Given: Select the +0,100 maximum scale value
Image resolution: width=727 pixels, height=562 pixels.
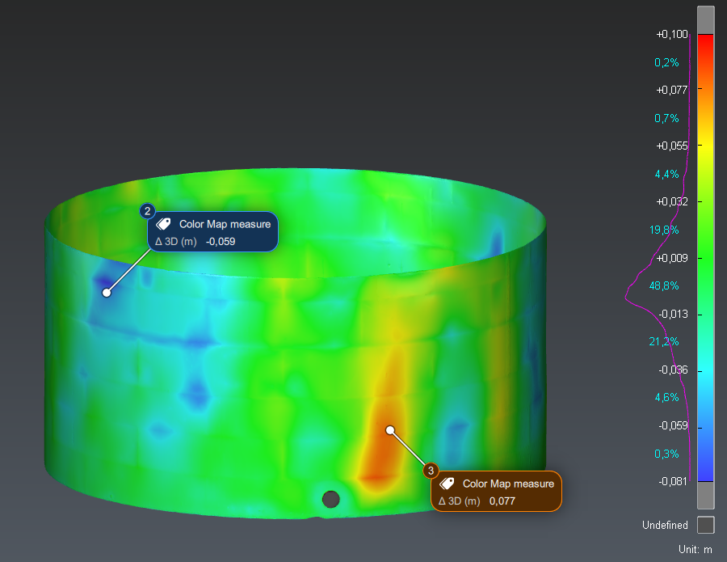Looking at the screenshot, I should tap(671, 34).
